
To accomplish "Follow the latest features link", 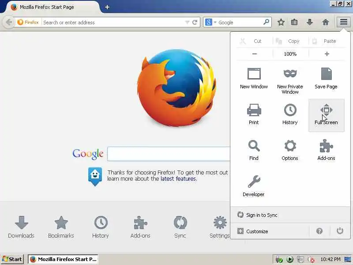I will click(178, 179).
